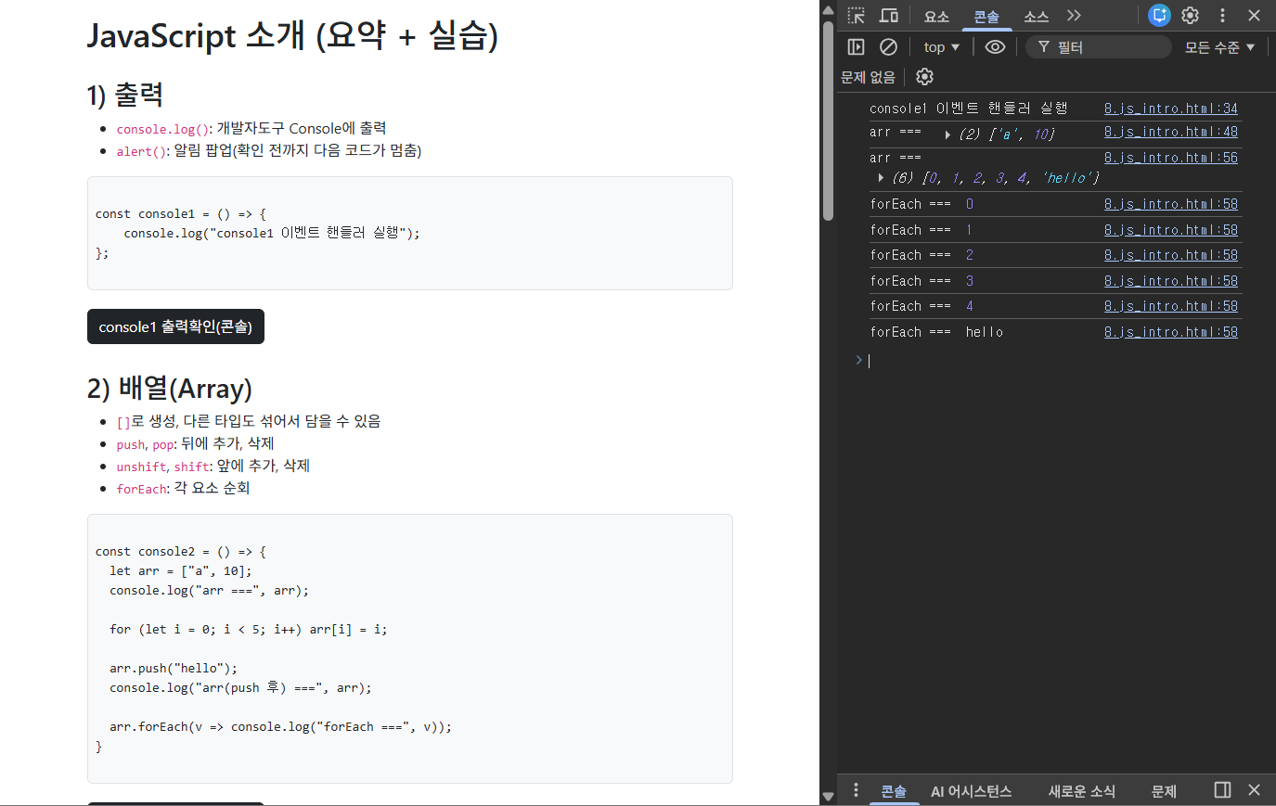
Task: Click the 문제 없음 issues label
Action: [x=868, y=77]
